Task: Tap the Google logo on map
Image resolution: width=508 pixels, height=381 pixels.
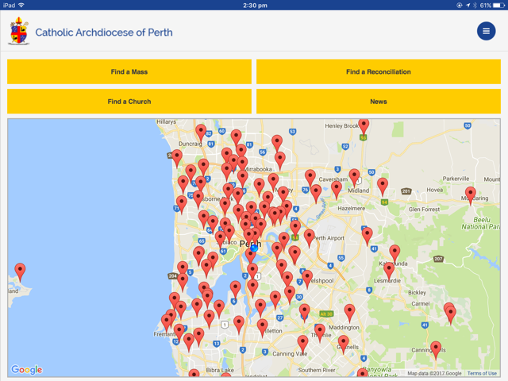Action: [x=26, y=370]
